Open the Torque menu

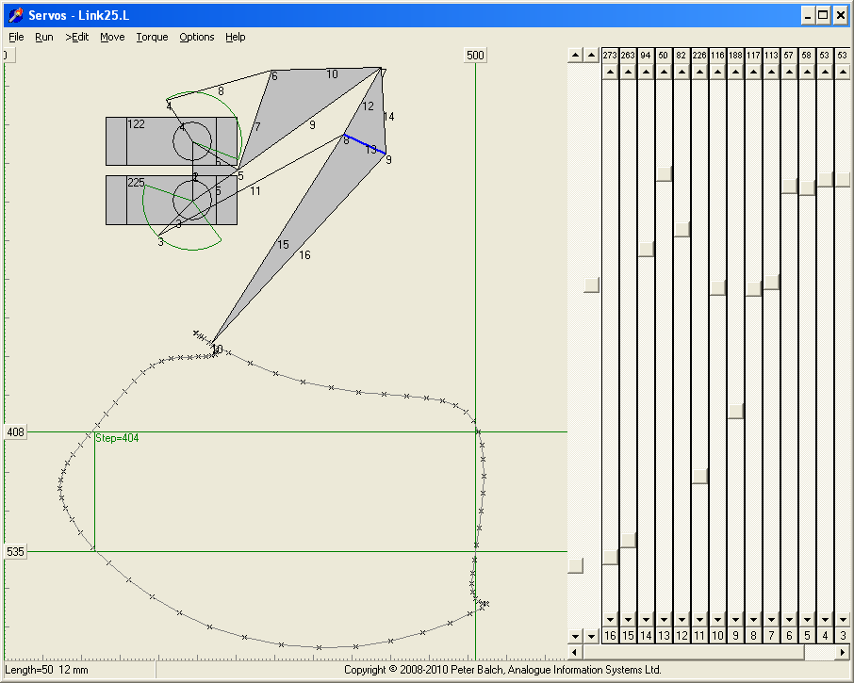click(x=151, y=37)
